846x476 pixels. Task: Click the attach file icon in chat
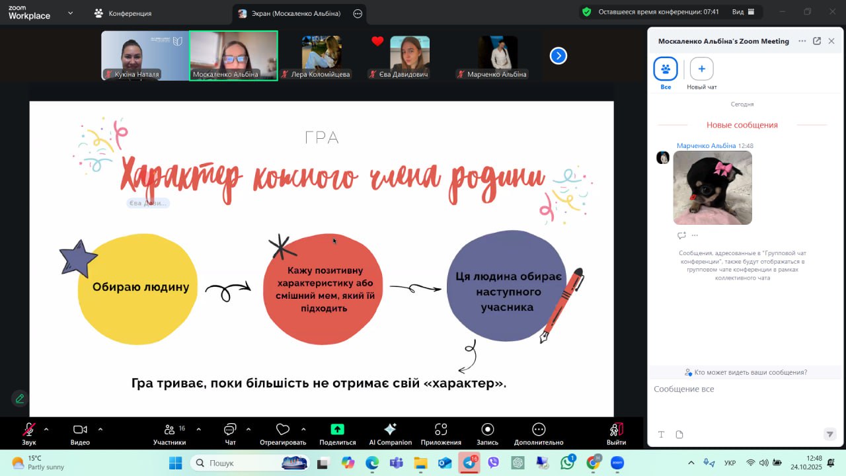[679, 434]
